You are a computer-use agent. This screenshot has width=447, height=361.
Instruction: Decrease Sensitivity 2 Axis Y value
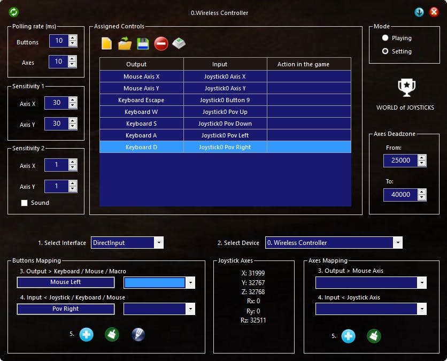73,189
